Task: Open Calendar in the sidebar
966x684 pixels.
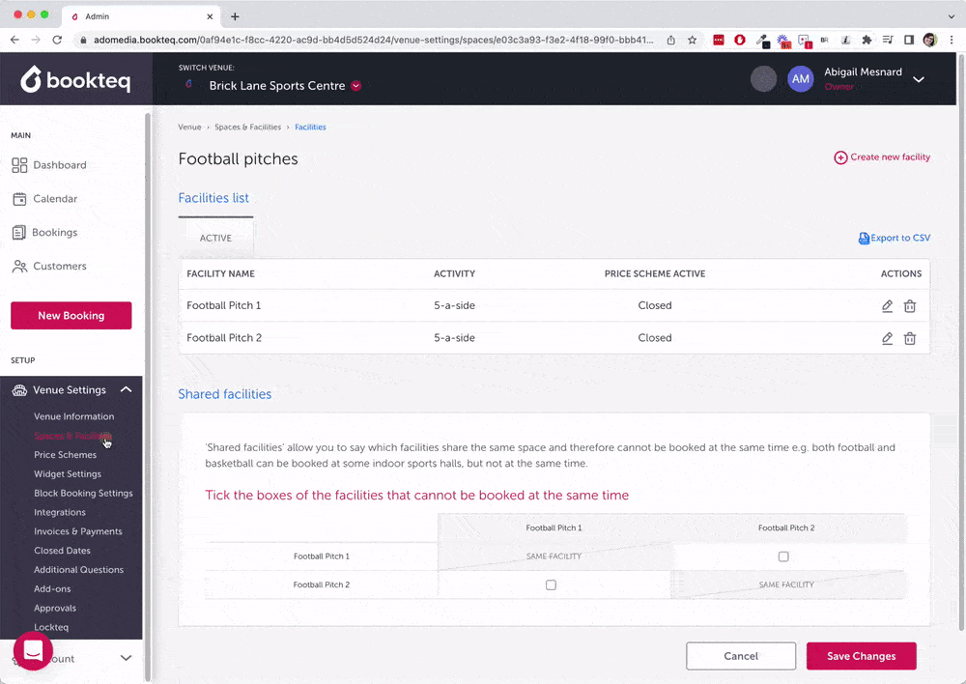Action: [x=55, y=198]
